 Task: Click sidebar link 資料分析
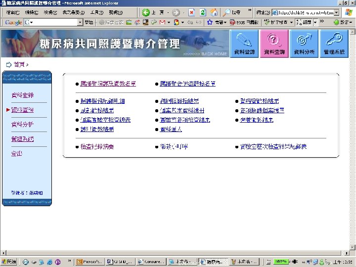(x=22, y=125)
